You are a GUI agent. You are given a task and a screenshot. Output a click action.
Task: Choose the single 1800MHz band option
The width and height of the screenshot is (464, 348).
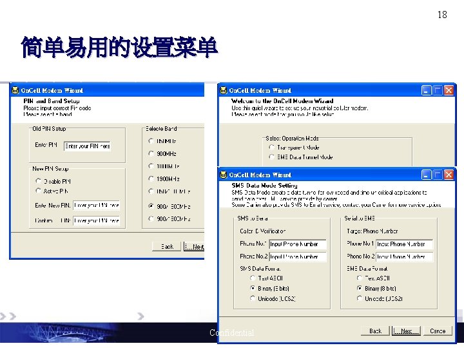(x=151, y=166)
